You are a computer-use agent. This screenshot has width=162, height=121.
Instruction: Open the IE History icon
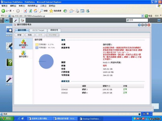tap(65, 11)
